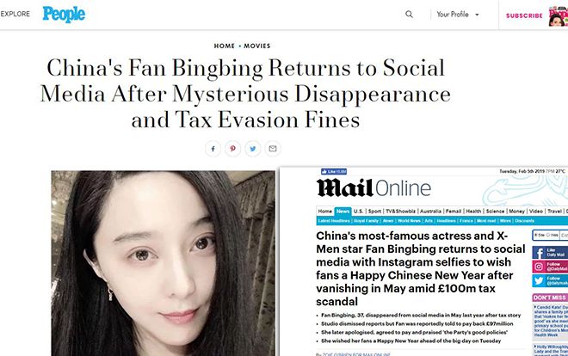Click the search magnifier icon in People header
This screenshot has height=356, width=568.
(409, 14)
